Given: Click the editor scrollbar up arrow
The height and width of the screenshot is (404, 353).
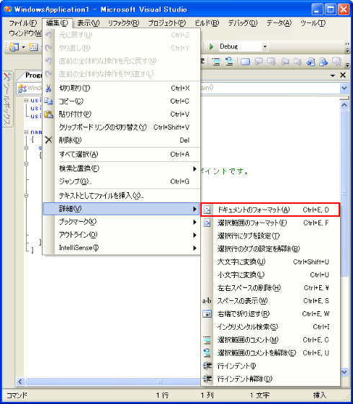Looking at the screenshot, I should click(344, 105).
